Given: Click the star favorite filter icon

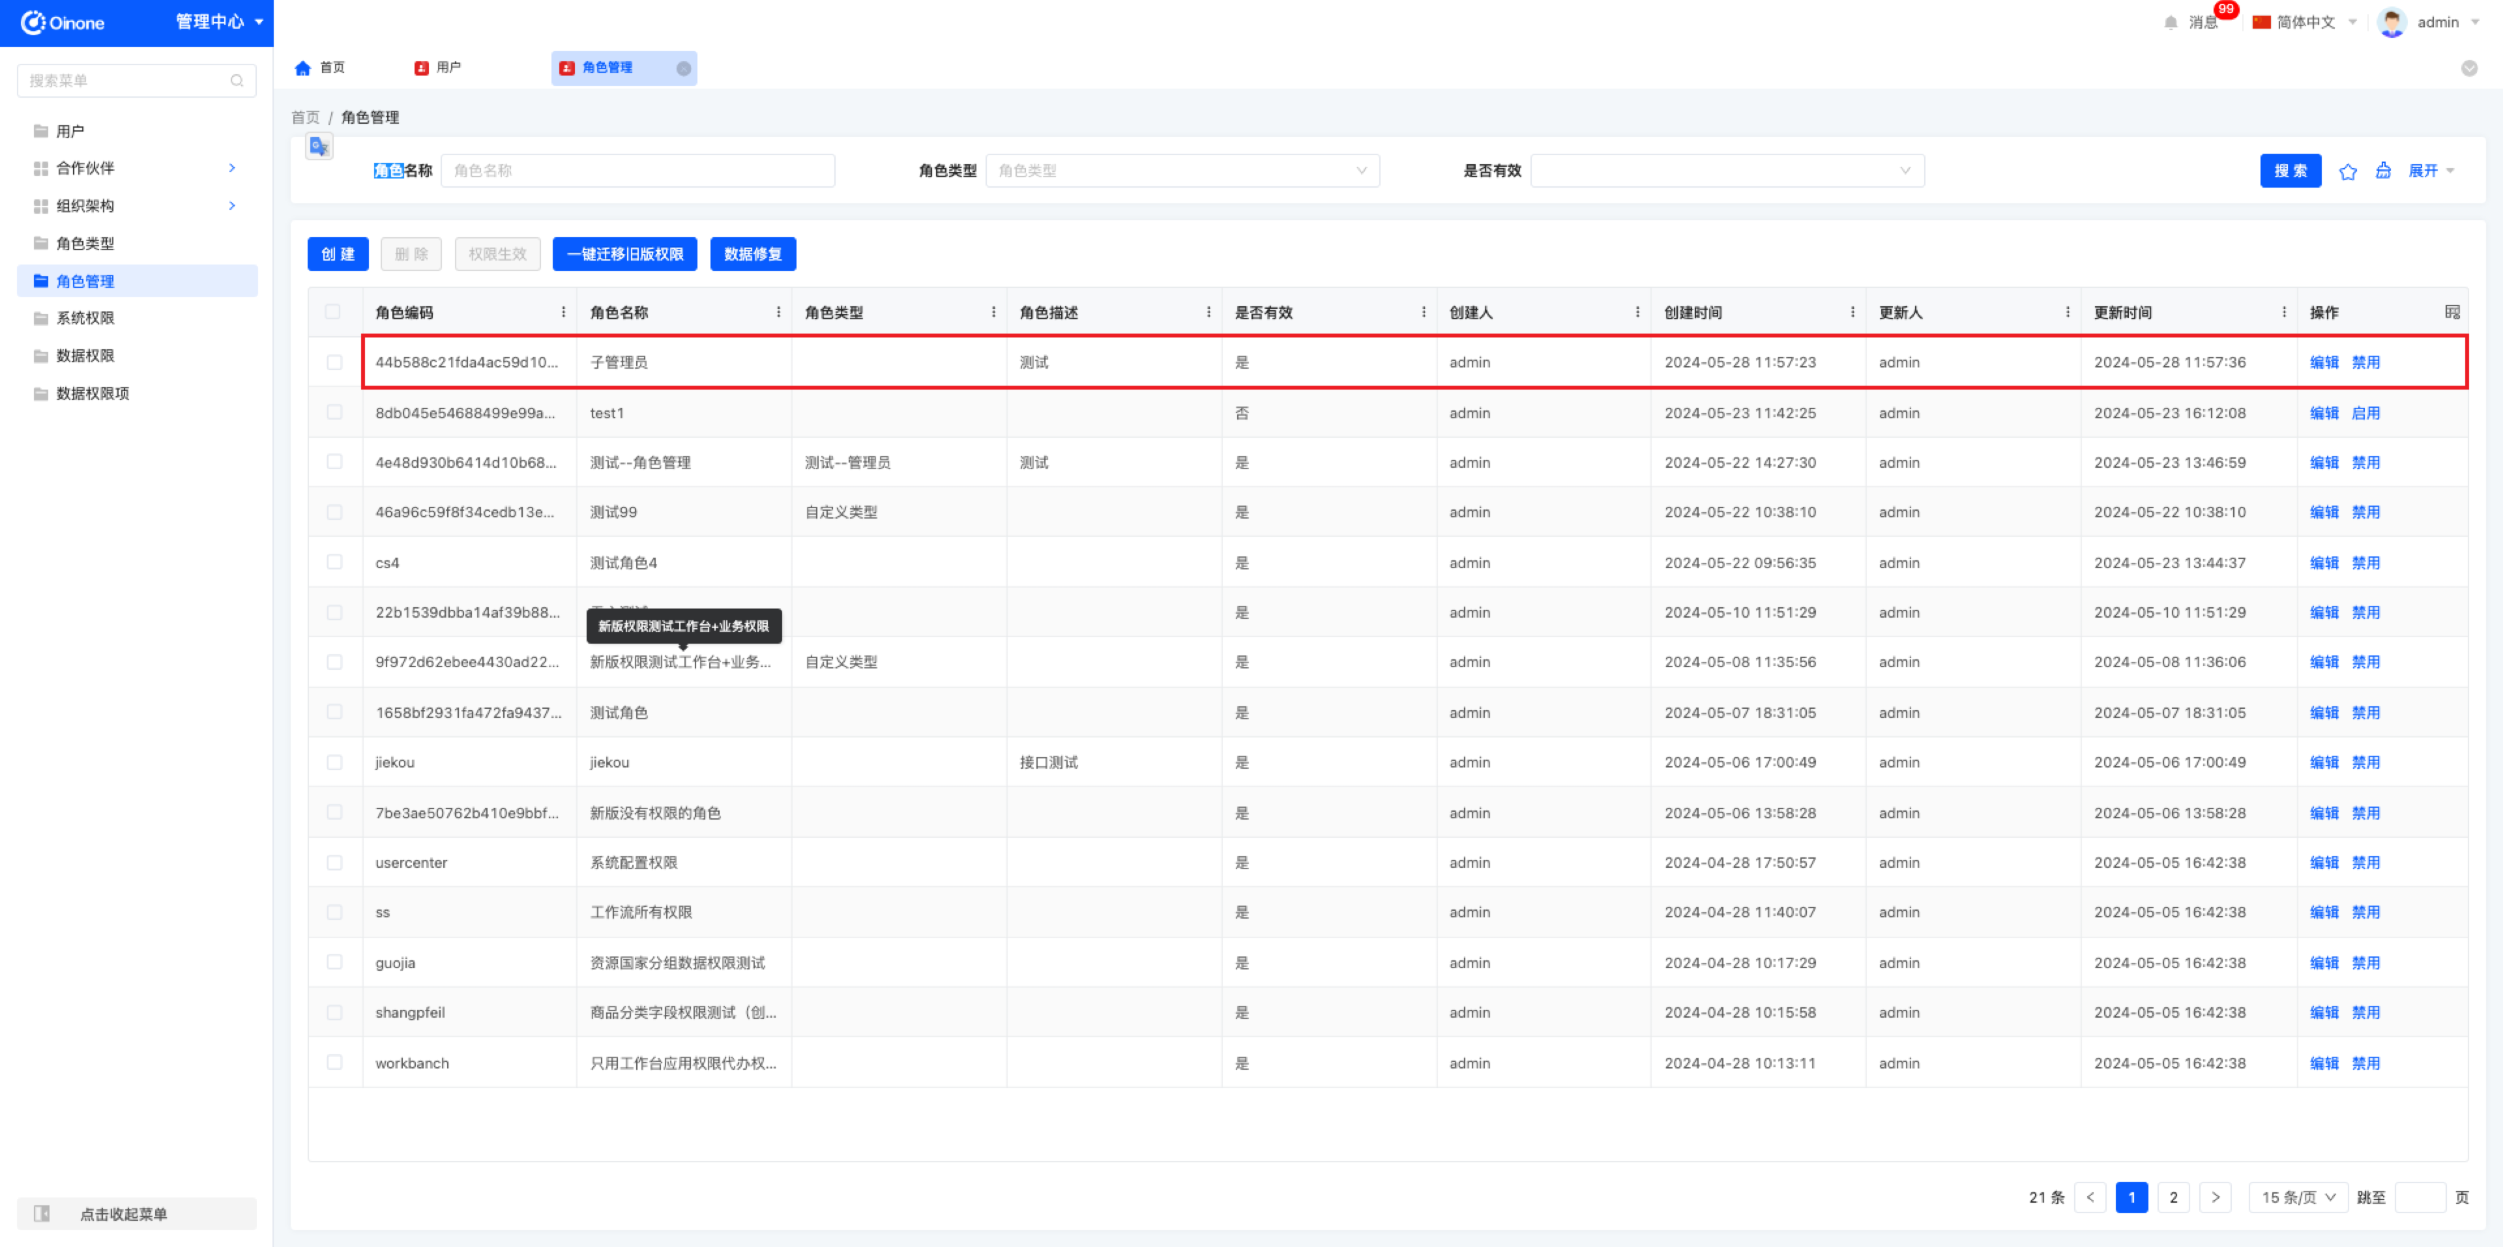Looking at the screenshot, I should (x=2347, y=171).
